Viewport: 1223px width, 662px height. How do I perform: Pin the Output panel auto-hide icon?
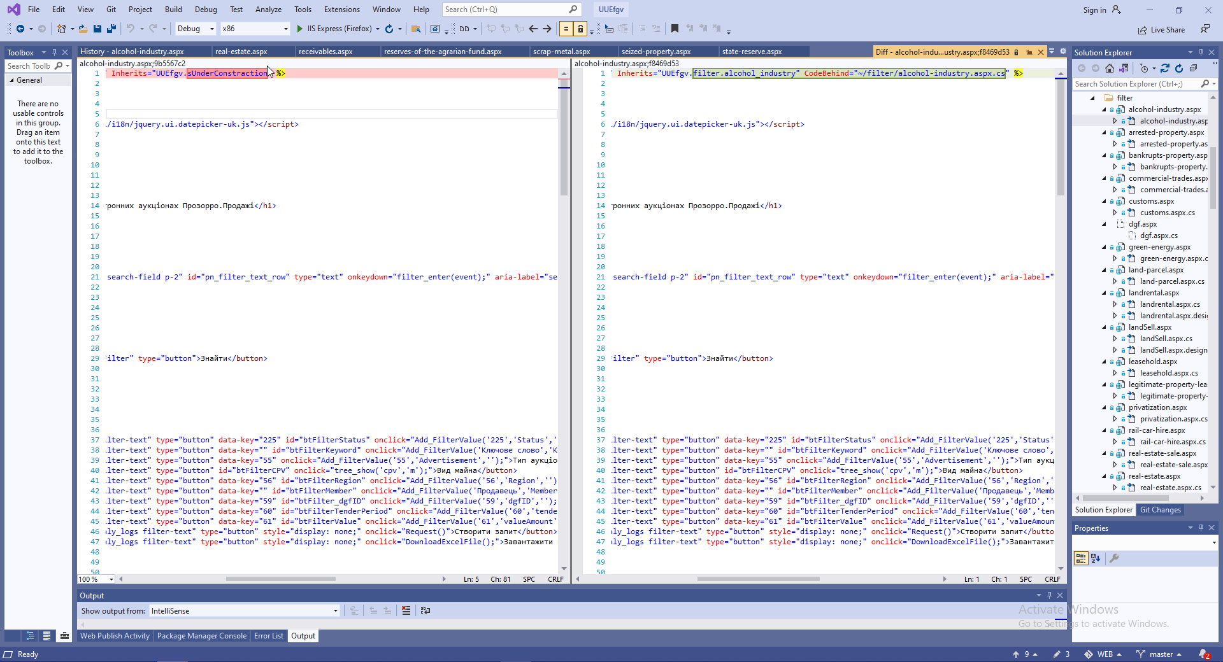(1049, 595)
